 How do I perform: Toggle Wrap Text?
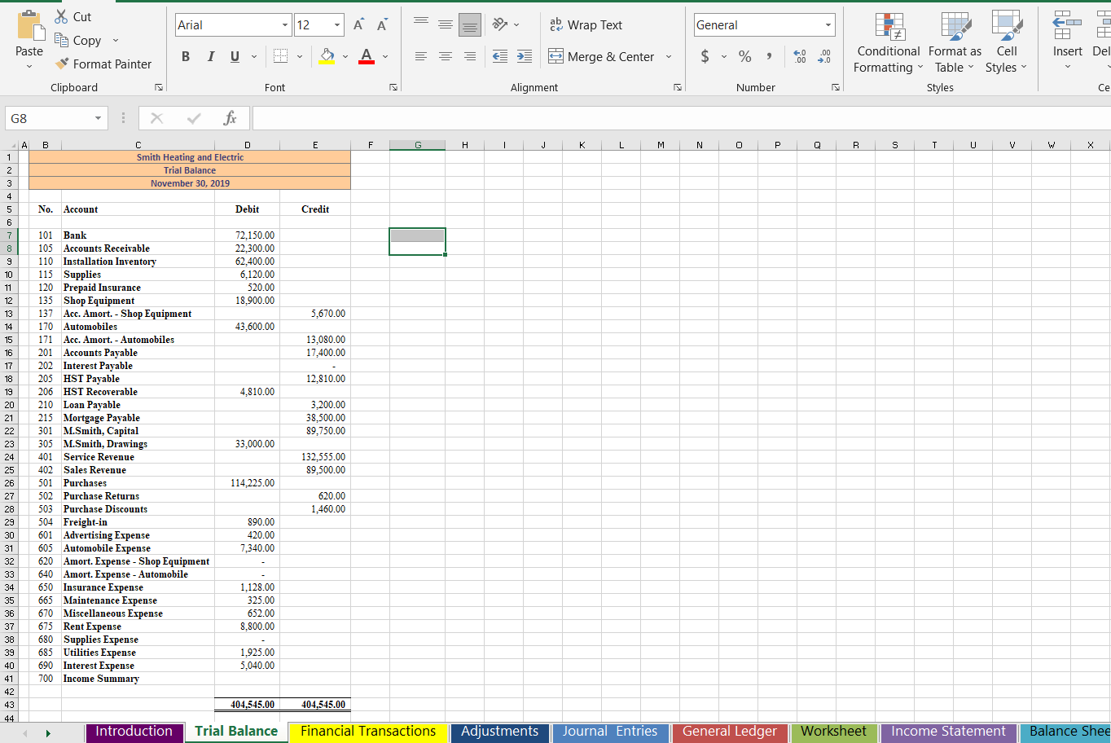point(586,25)
